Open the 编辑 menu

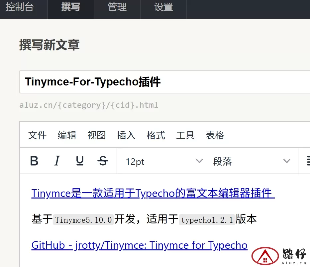click(x=67, y=135)
